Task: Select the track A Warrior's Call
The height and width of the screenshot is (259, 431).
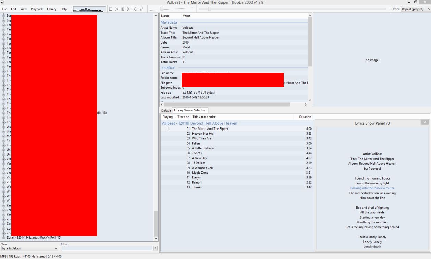Action: pyautogui.click(x=236, y=168)
